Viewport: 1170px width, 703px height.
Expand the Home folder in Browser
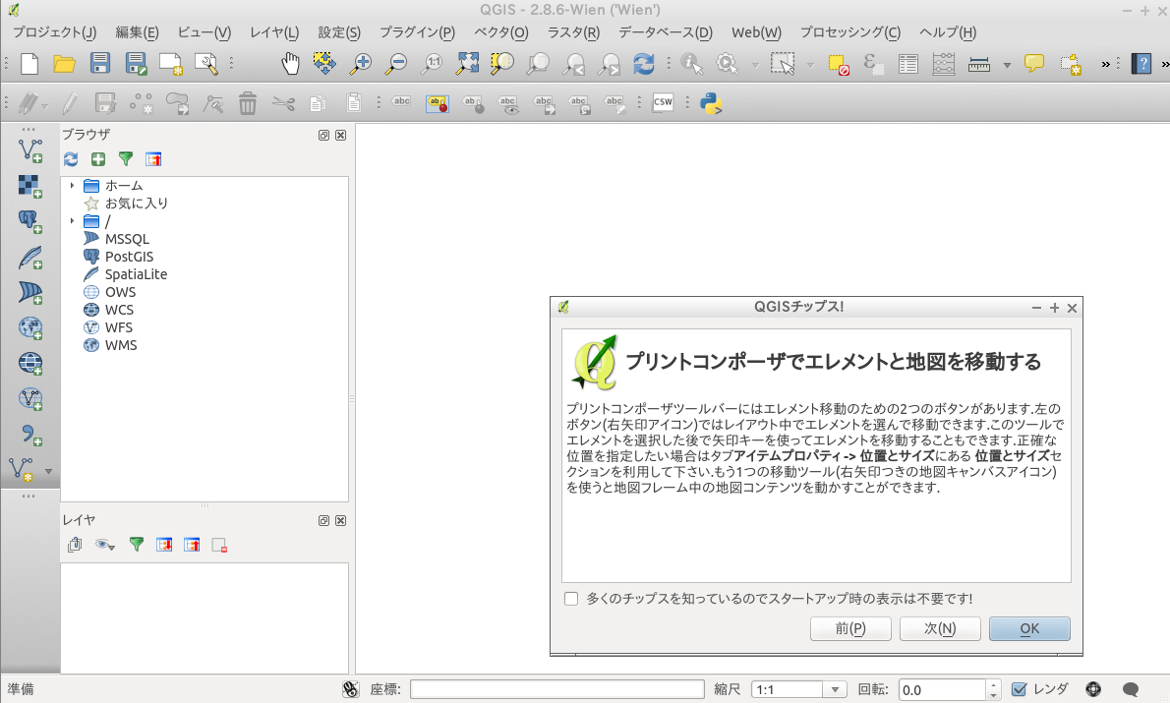click(73, 185)
